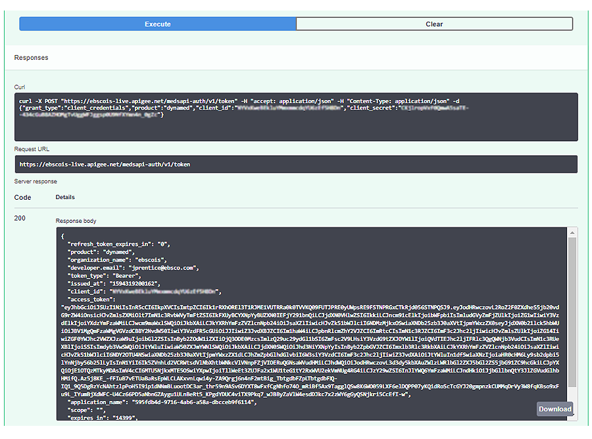
Task: Click the Code column header
Action: click(x=22, y=197)
